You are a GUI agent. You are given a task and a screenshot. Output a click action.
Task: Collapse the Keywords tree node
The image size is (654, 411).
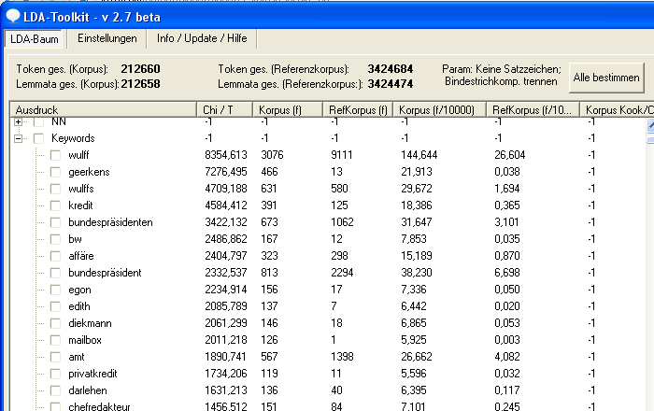pos(19,138)
